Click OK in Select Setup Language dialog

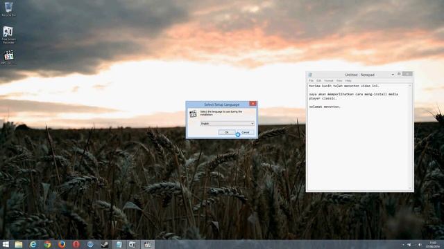227,132
